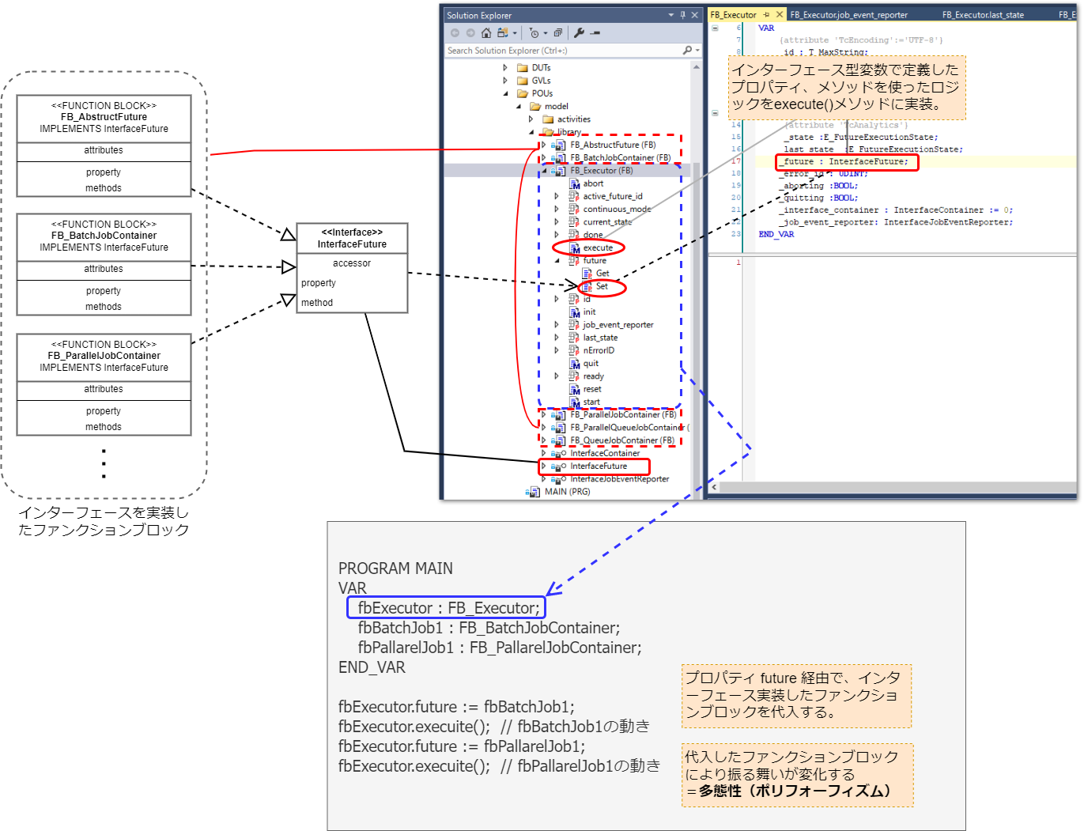This screenshot has height=831, width=1084.
Task: Click the scroll-up arrow in Solution Explorer
Action: 696,67
